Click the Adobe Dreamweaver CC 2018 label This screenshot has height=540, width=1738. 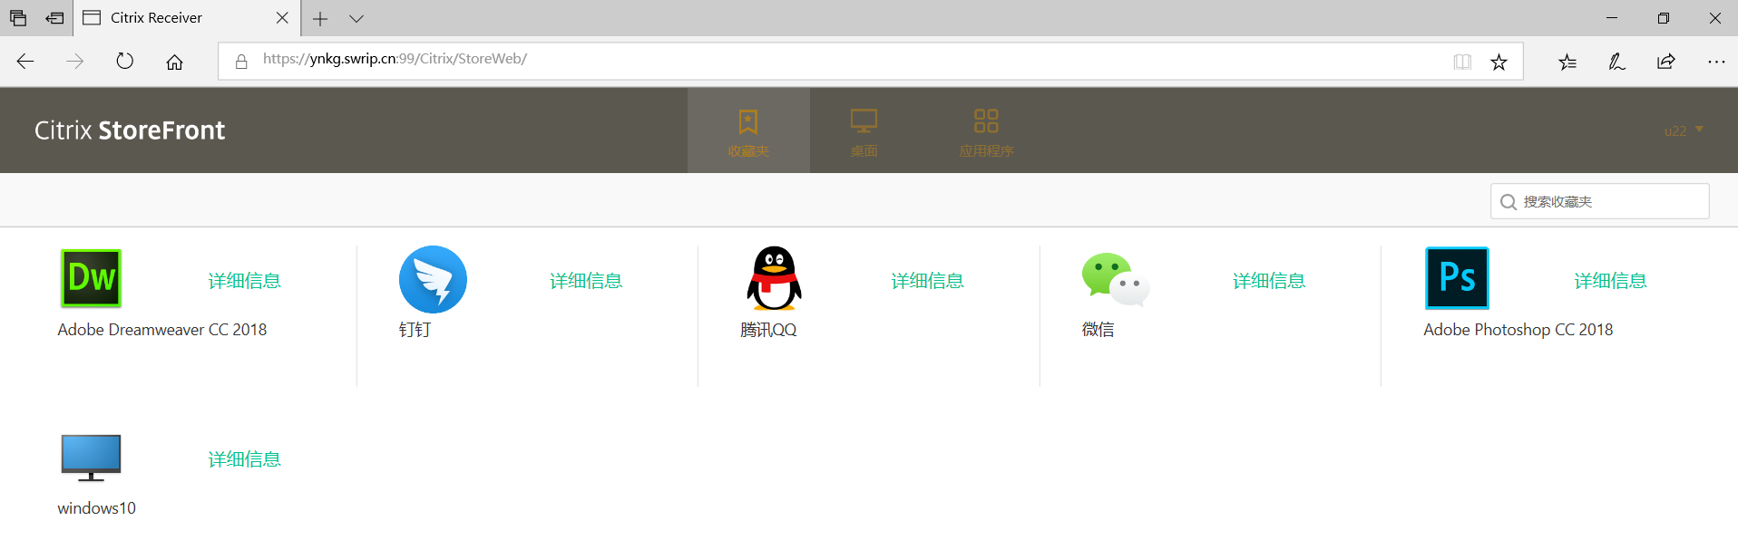pos(162,330)
